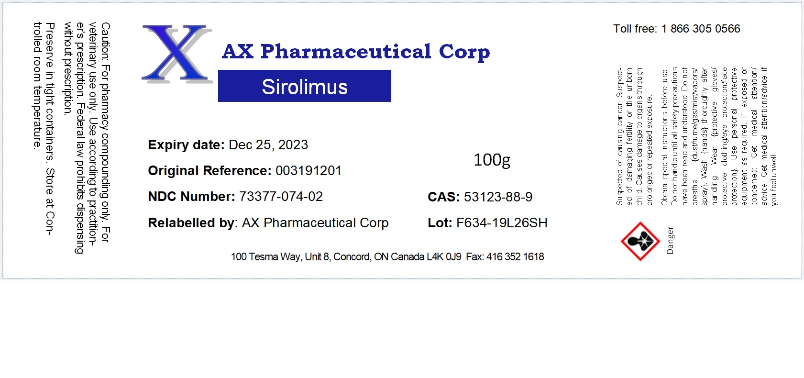Click the 100g quantity text

click(x=492, y=160)
